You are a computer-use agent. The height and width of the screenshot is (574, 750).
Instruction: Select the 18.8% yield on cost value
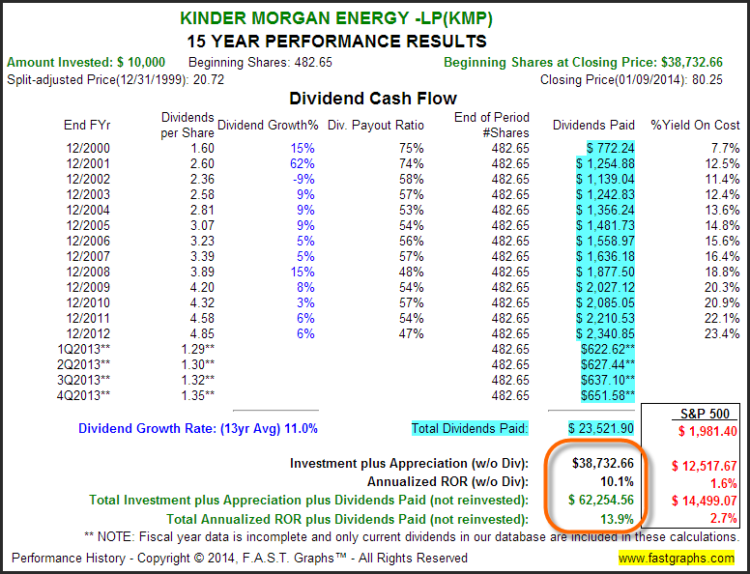click(x=722, y=272)
